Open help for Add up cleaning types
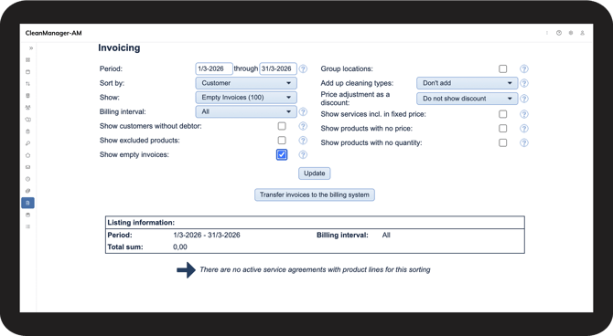Viewport: 613px width, 336px height. click(x=524, y=83)
